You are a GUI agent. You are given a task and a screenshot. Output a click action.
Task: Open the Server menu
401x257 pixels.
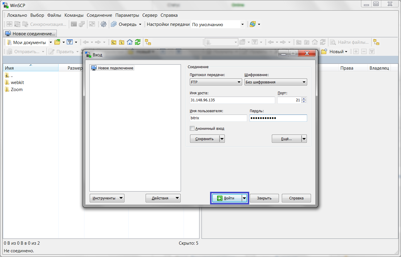click(x=150, y=15)
